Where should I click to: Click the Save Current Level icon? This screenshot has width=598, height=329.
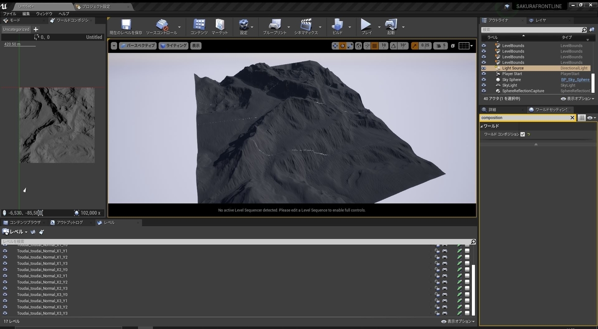click(x=126, y=24)
